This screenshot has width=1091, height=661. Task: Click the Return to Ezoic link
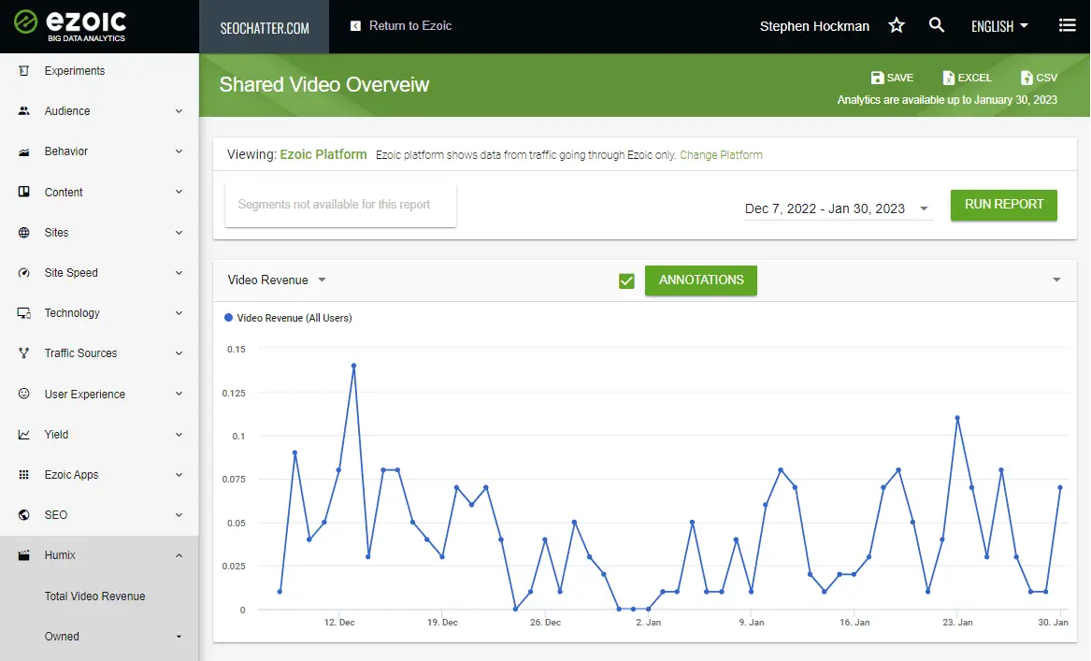tap(409, 26)
